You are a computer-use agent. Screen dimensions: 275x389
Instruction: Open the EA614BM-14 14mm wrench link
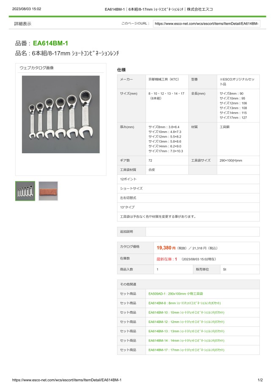pyautogui.click(x=186, y=340)
